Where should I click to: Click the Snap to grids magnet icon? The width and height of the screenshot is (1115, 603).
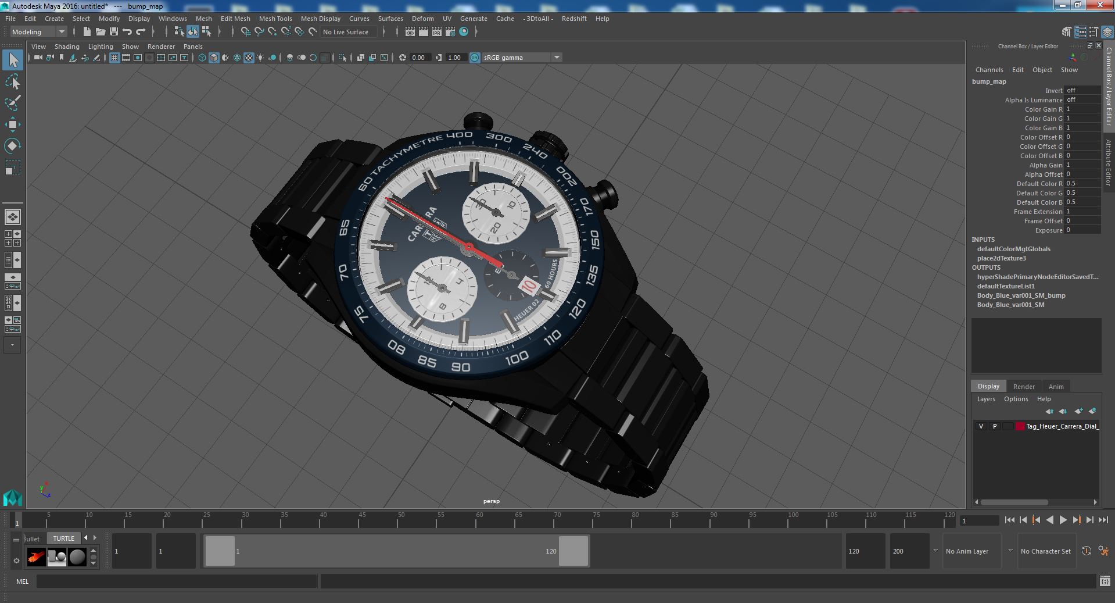[x=245, y=32]
